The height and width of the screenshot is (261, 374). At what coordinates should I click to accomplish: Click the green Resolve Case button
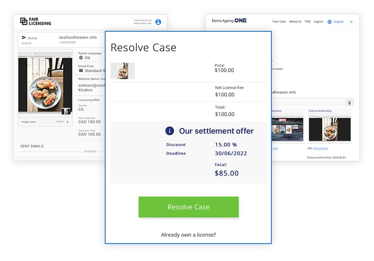click(x=189, y=207)
